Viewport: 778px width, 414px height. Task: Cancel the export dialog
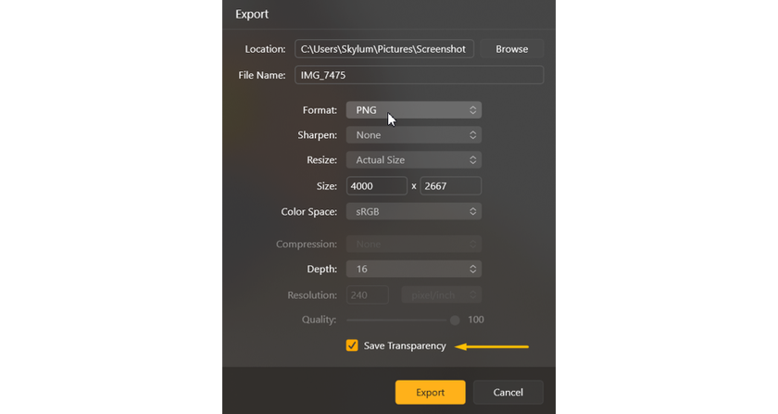(x=508, y=392)
